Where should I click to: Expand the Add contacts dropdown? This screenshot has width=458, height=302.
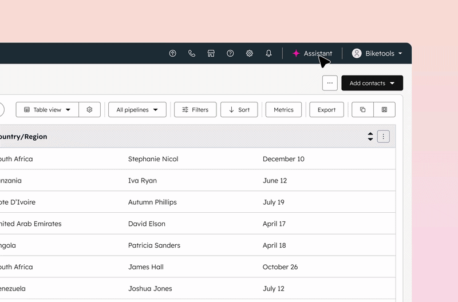click(372, 83)
